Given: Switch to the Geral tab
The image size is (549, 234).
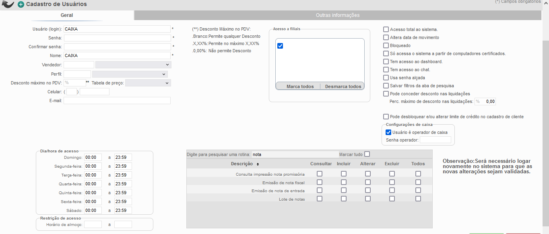Looking at the screenshot, I should click(x=67, y=15).
